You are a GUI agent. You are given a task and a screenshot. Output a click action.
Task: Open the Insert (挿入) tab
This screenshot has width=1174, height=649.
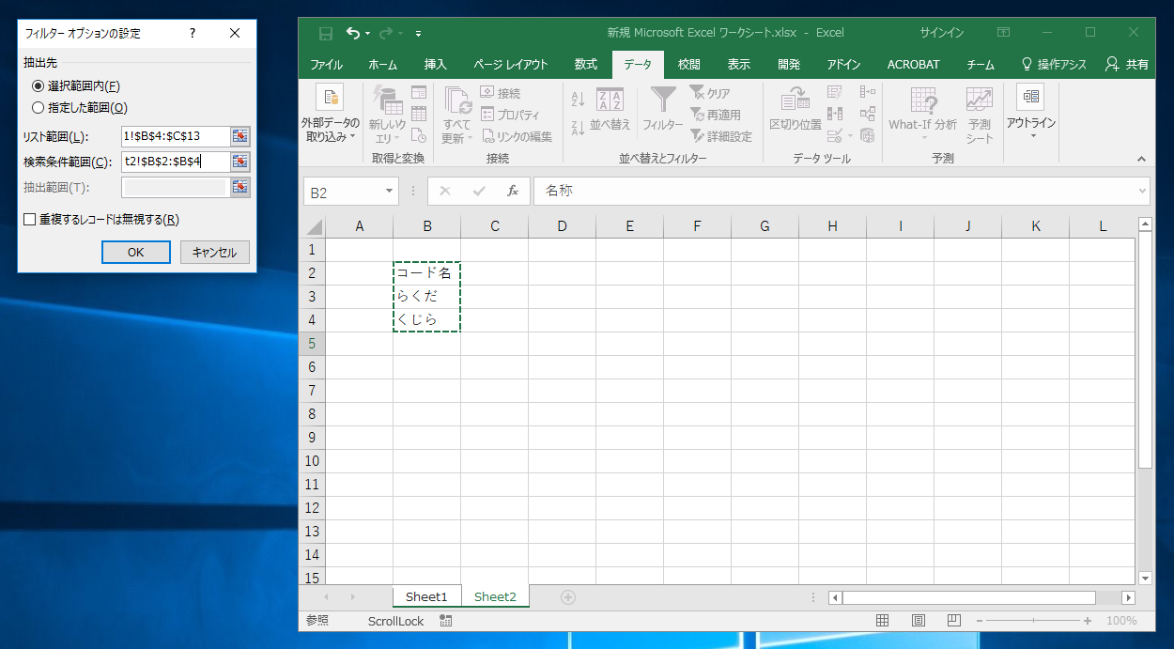(435, 65)
